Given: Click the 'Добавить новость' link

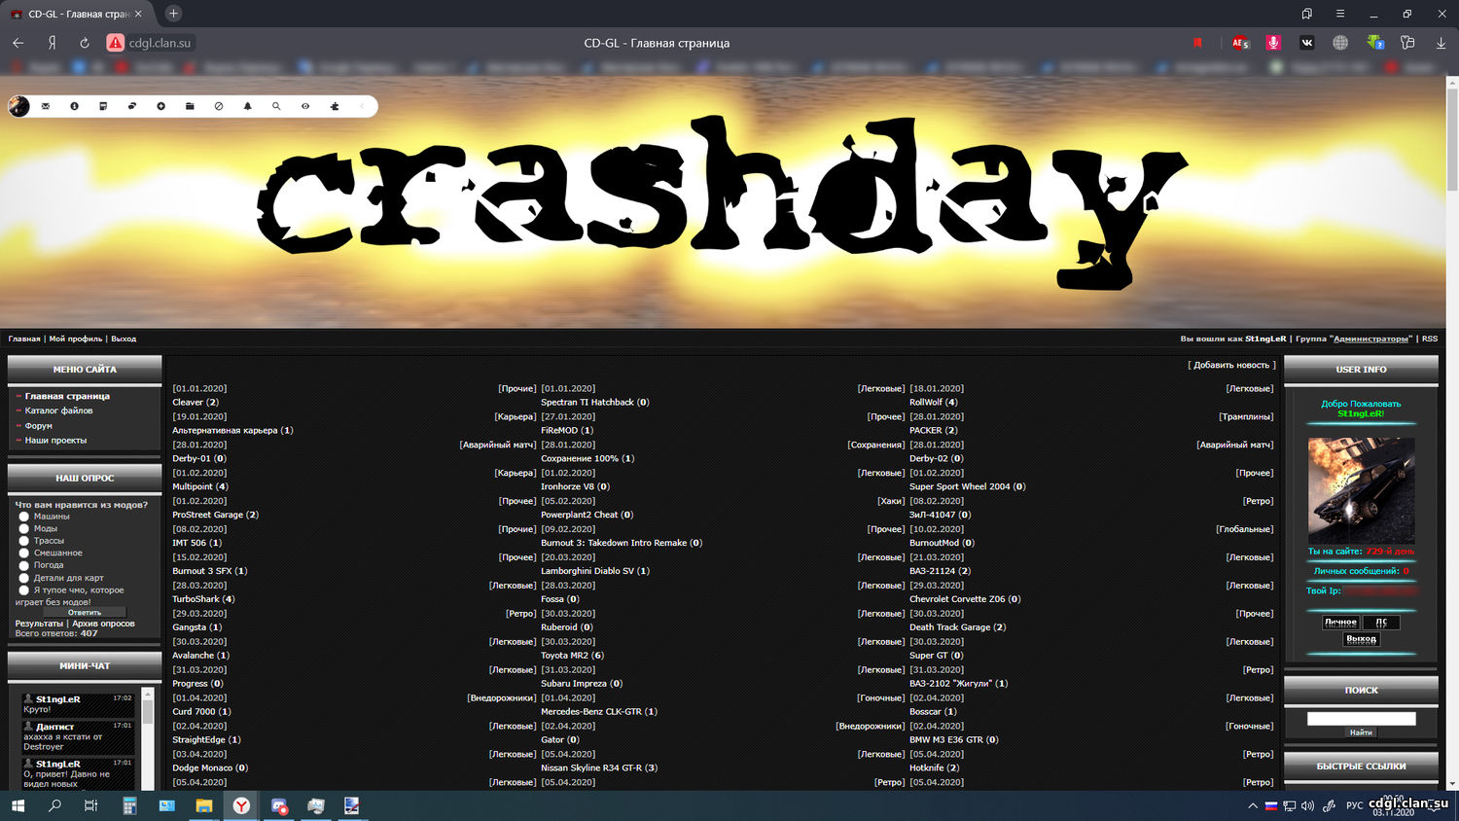Looking at the screenshot, I should (1231, 365).
